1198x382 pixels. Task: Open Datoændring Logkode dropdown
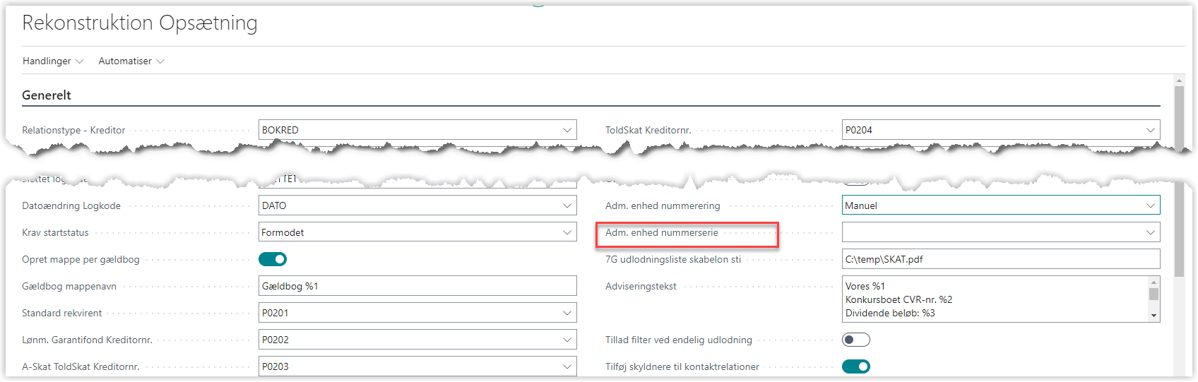(567, 205)
